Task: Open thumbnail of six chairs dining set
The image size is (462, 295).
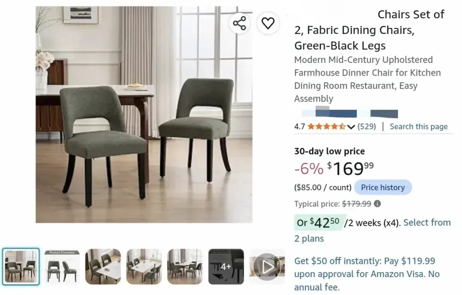Action: coord(185,267)
